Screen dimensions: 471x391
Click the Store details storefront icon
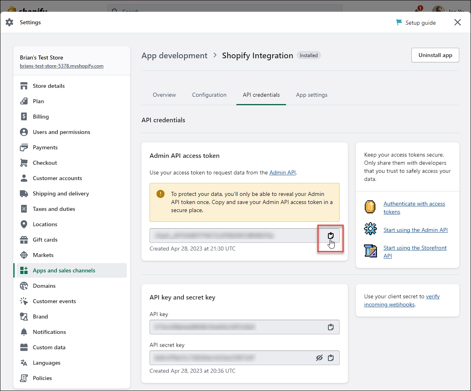click(24, 86)
